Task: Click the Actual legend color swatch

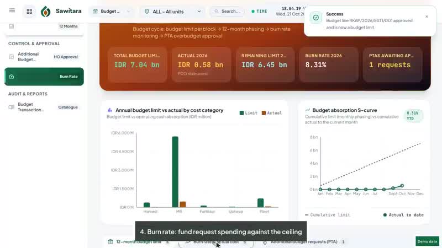Action: [264, 113]
